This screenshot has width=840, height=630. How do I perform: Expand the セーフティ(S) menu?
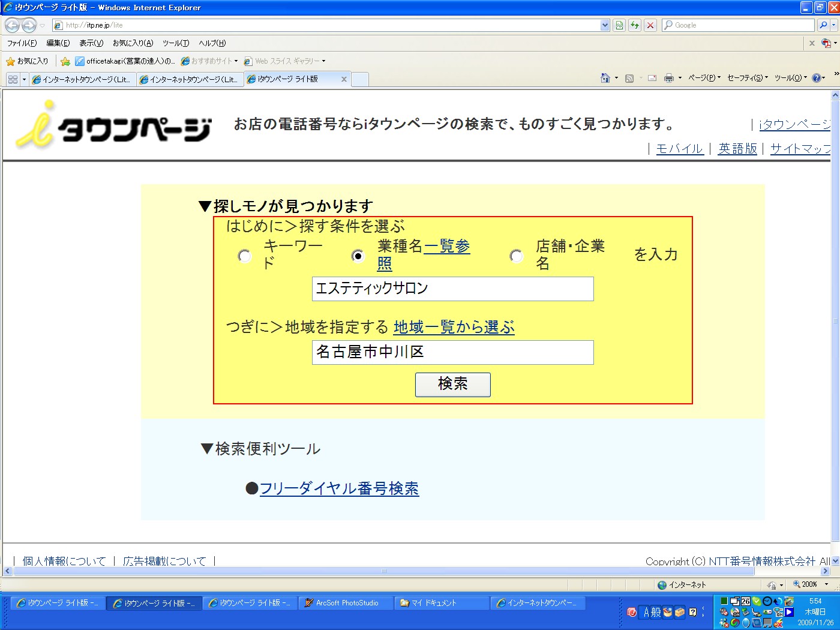748,78
